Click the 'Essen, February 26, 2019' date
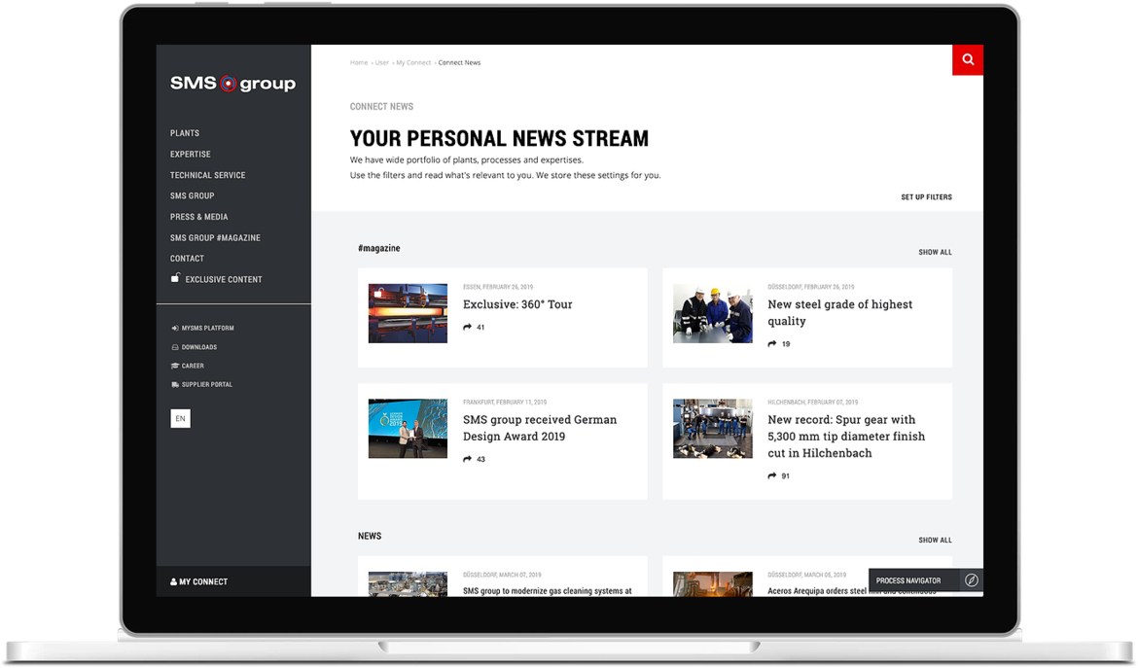The width and height of the screenshot is (1138, 668). 498,287
